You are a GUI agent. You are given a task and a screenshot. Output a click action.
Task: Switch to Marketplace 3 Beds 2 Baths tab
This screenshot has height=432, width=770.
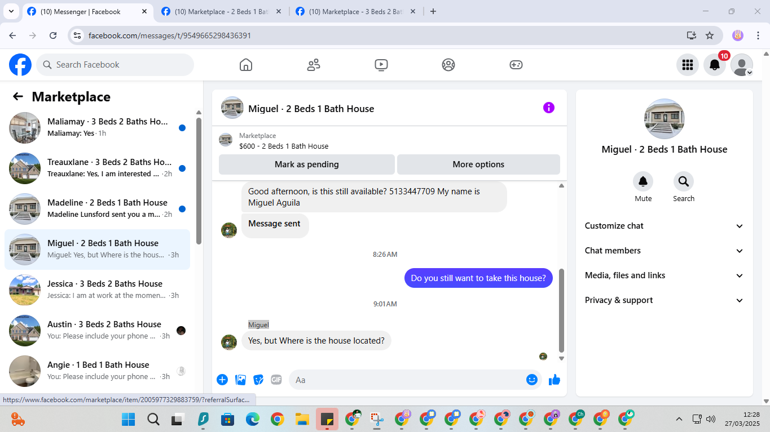[x=355, y=11]
